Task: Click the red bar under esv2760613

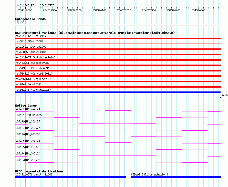Action: click(118, 81)
